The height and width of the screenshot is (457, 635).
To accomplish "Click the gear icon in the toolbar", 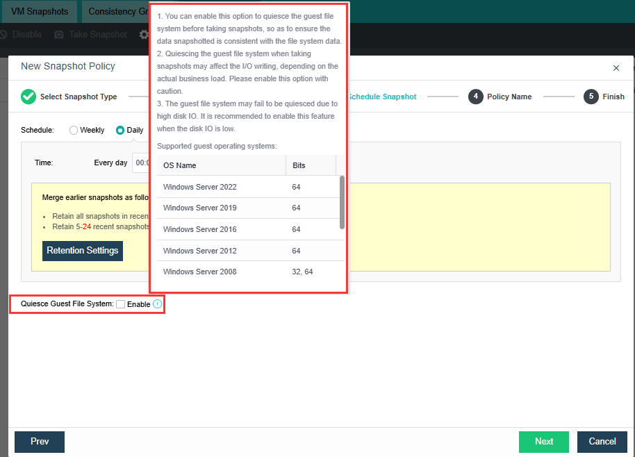I will click(x=144, y=35).
